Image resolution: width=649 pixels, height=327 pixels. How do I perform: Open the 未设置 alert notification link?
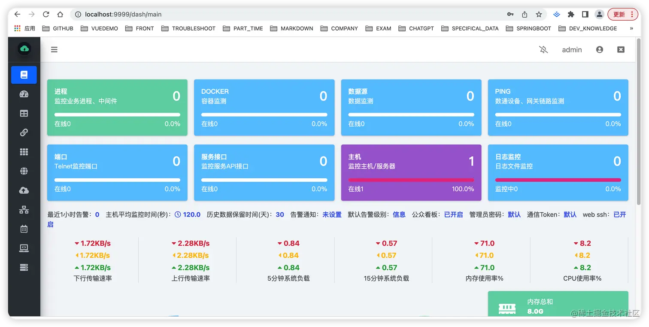332,214
